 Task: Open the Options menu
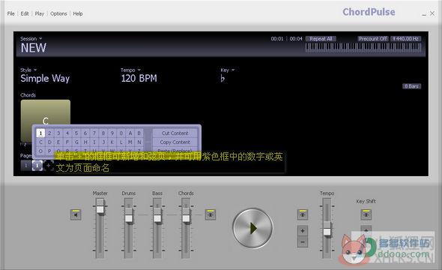pyautogui.click(x=58, y=13)
